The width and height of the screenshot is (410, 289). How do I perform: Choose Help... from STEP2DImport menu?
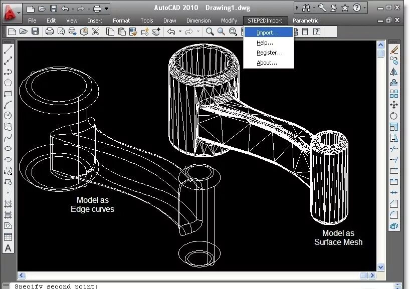click(269, 43)
